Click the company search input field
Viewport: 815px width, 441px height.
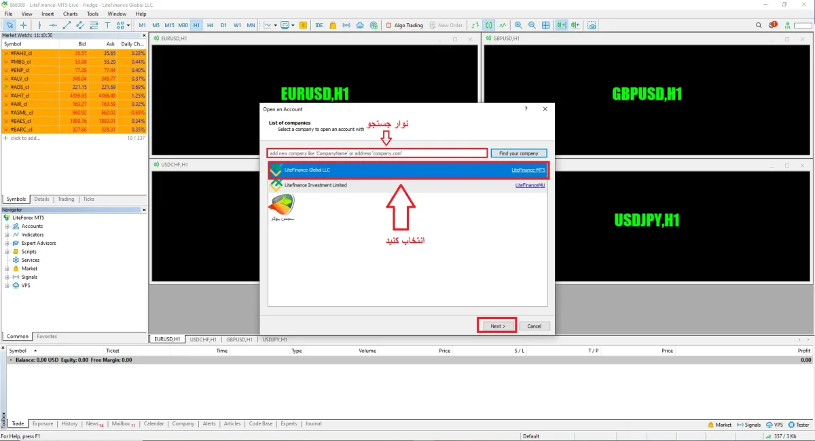[377, 153]
